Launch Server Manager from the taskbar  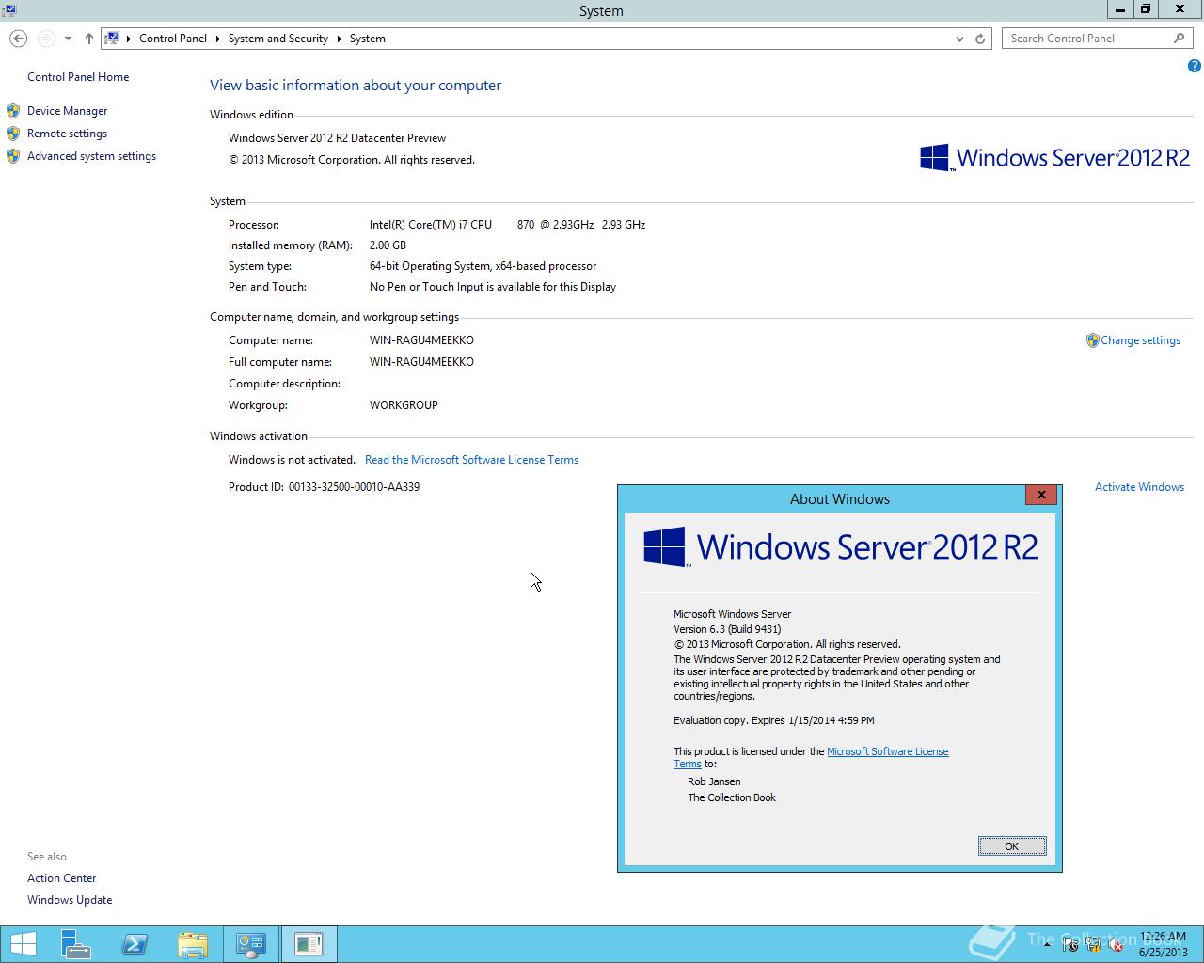click(x=75, y=943)
